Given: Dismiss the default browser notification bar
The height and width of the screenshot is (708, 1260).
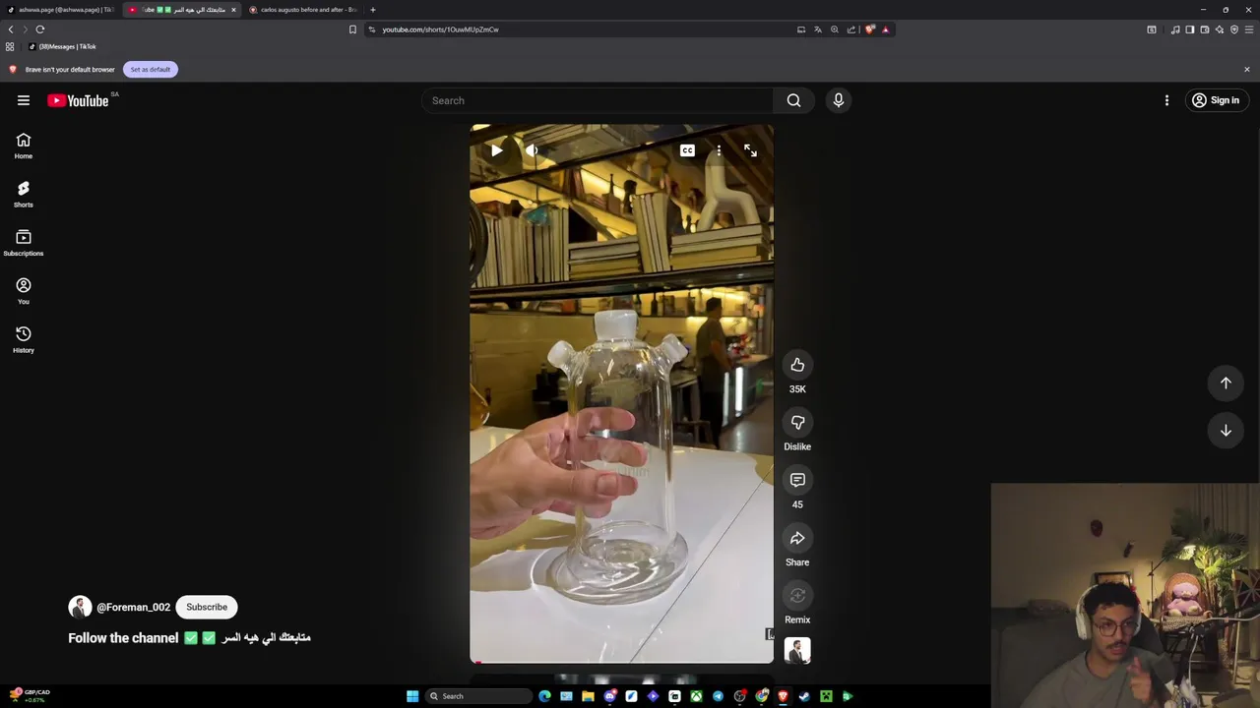Looking at the screenshot, I should 1246,69.
